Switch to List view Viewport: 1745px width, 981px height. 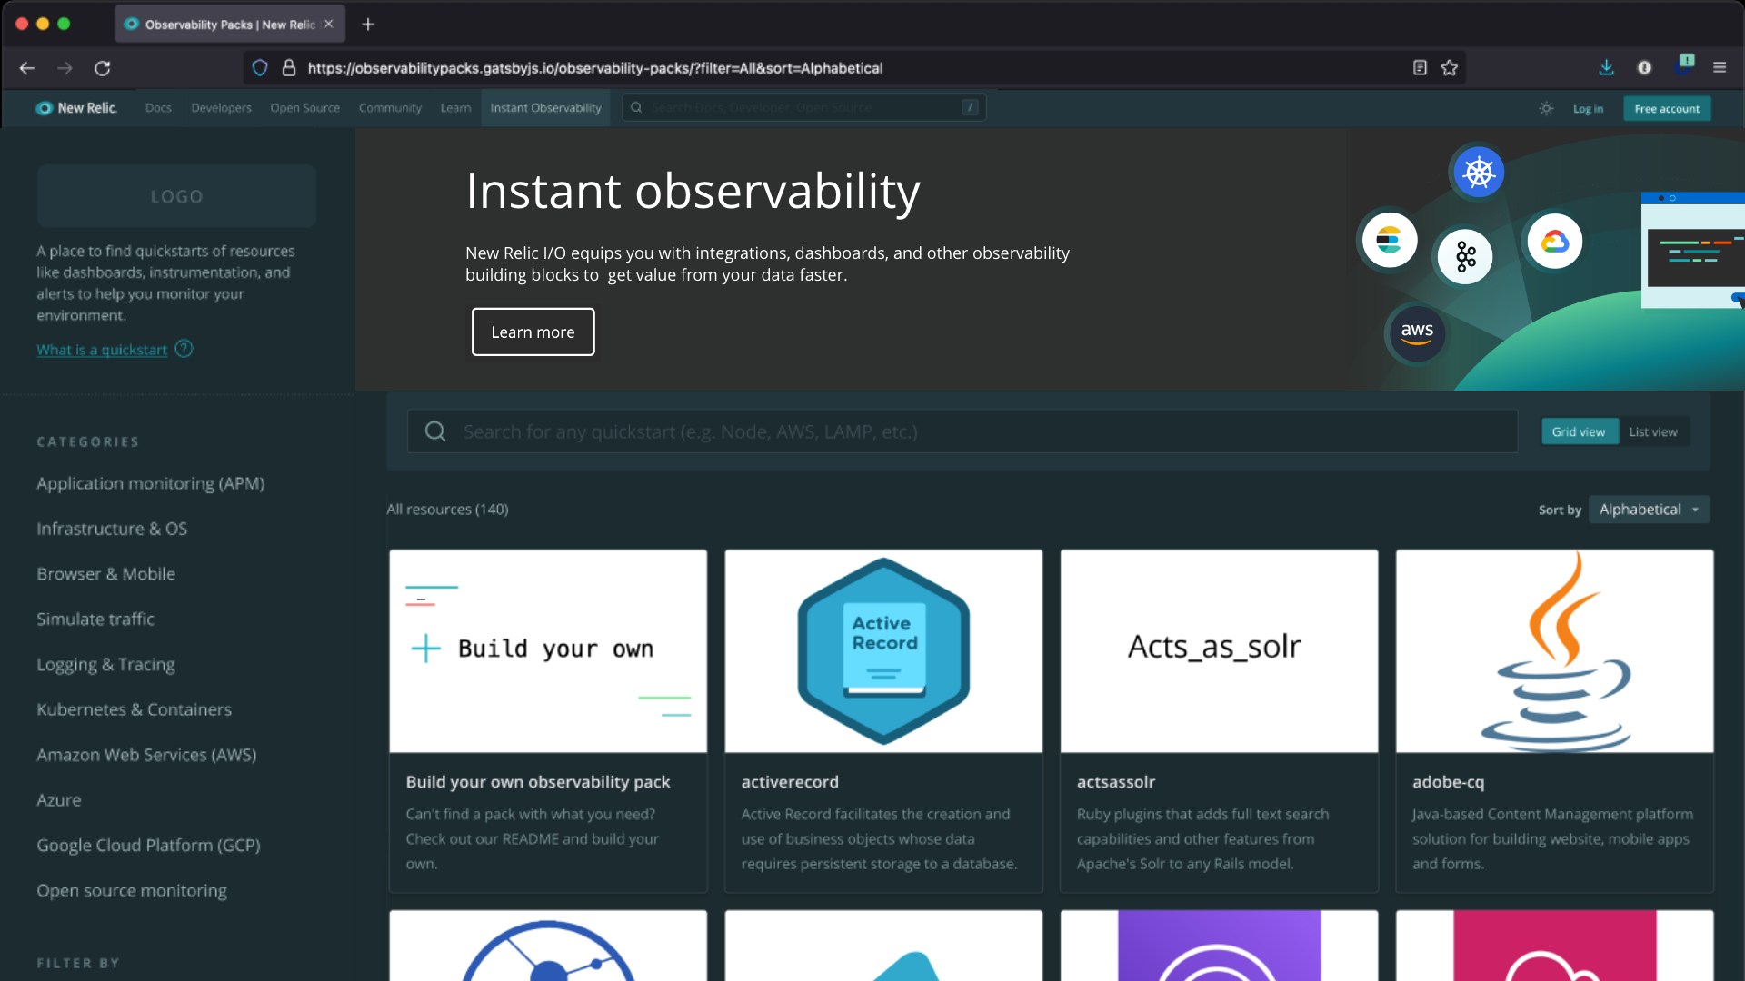pos(1653,431)
